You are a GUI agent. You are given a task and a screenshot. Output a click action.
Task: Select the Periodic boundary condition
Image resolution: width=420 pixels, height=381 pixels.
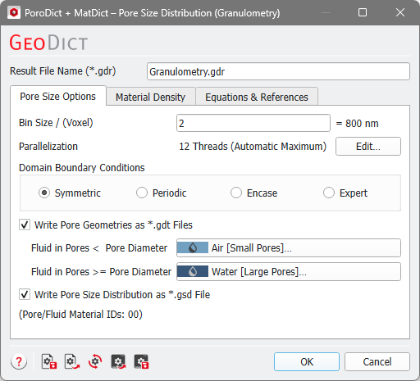[x=142, y=193]
